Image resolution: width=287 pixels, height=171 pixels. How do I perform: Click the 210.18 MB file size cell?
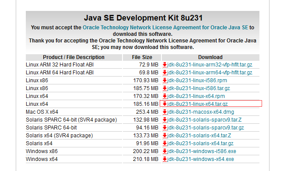pyautogui.click(x=146, y=159)
